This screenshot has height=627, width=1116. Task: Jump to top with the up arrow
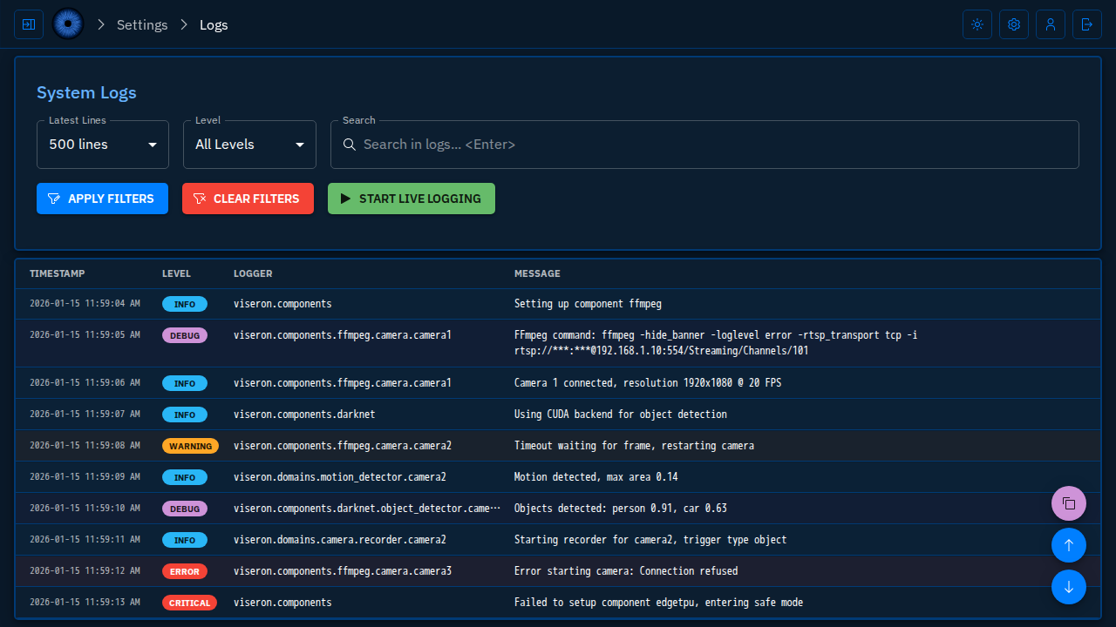coord(1069,545)
